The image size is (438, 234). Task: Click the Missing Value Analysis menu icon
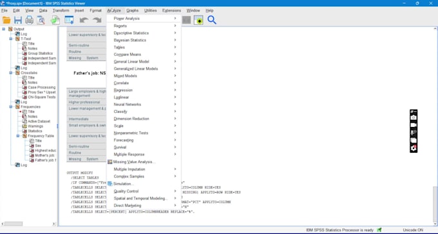coord(110,162)
